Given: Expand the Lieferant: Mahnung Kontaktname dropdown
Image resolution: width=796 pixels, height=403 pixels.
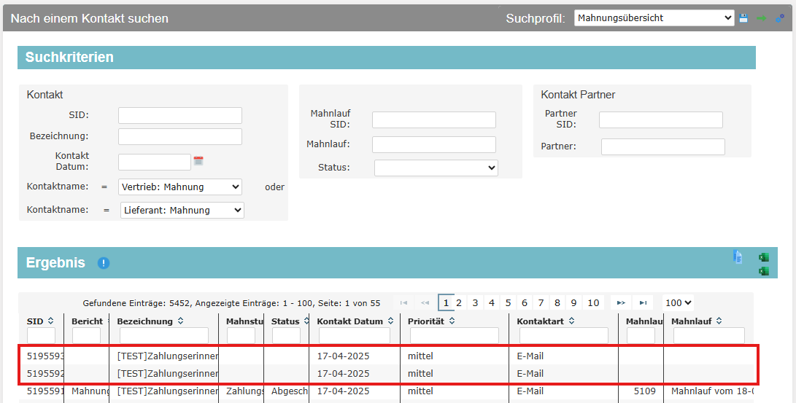Looking at the screenshot, I should 182,211.
